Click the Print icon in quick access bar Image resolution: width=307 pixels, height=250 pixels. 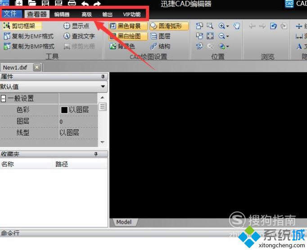(x=72, y=3)
